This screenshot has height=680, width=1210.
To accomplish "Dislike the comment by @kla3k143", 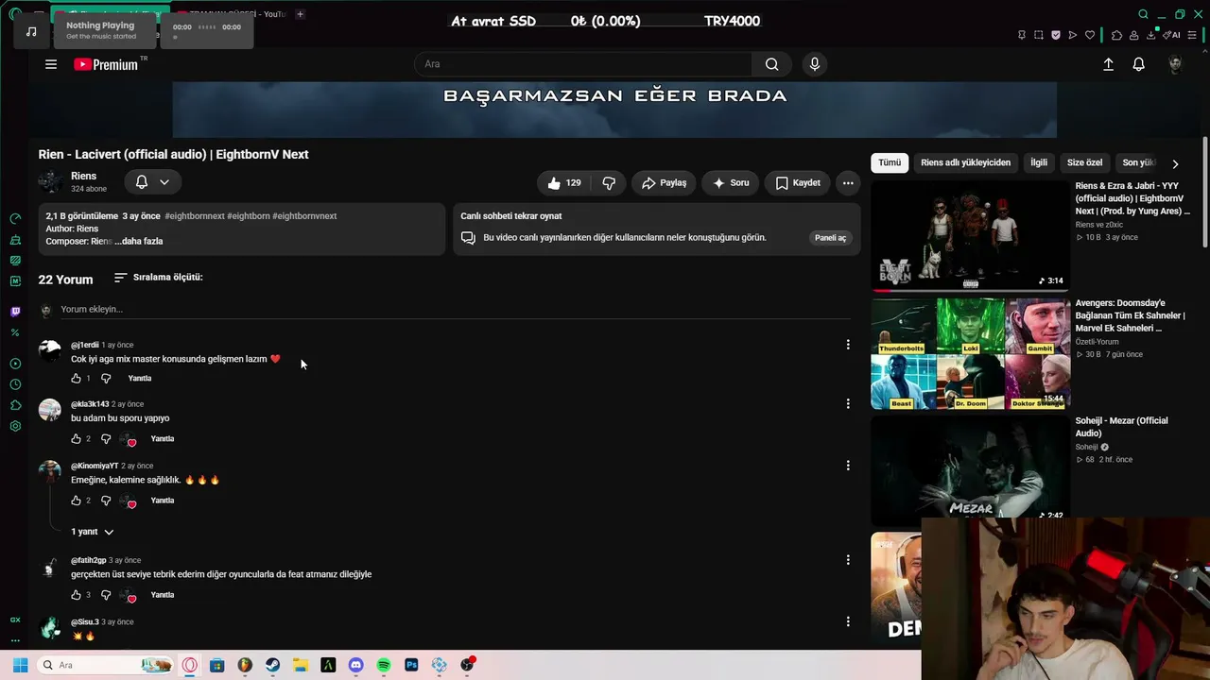I will pos(106,439).
